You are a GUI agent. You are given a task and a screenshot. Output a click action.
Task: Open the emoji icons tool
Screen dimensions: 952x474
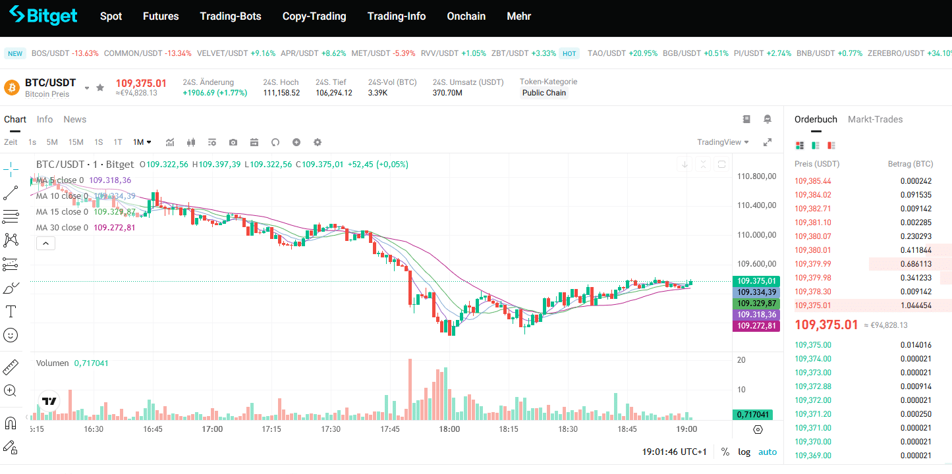[x=11, y=335]
